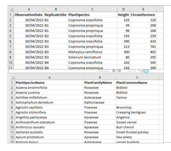Screen dimensions: 171x151
Task: Select Acaena juvenca cell
Action: click(x=49, y=93)
